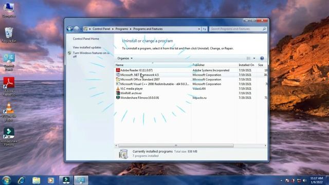The width and height of the screenshot is (329, 185).
Task: Sort by the Publisher column header
Action: point(214,65)
